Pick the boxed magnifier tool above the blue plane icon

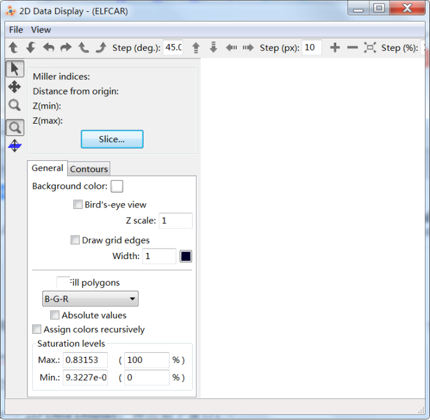point(15,127)
